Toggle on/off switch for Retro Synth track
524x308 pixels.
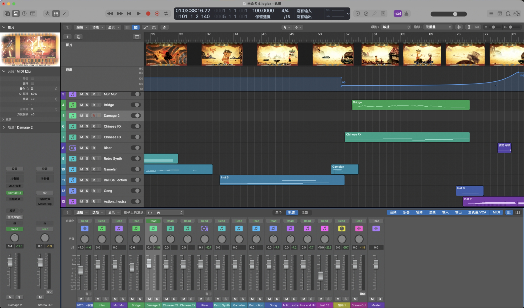pos(136,159)
